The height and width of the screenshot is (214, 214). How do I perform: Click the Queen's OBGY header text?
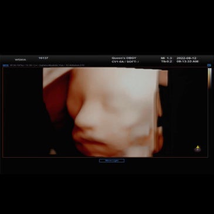click(x=124, y=58)
